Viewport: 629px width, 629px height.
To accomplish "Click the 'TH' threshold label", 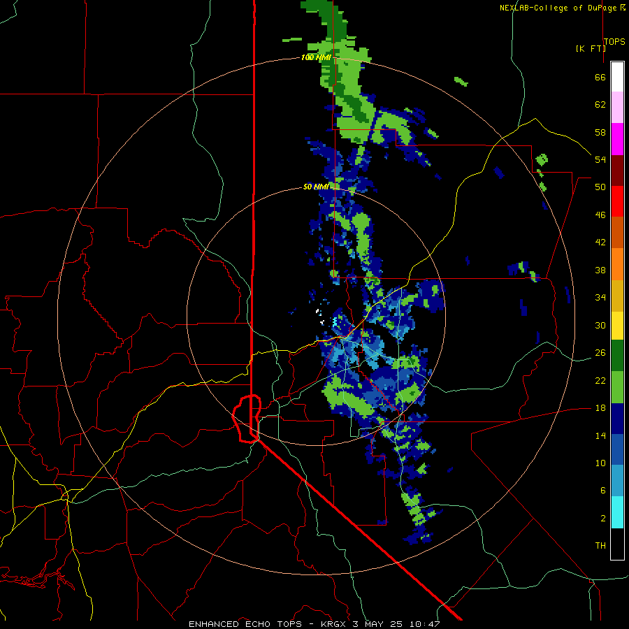I will (x=600, y=546).
